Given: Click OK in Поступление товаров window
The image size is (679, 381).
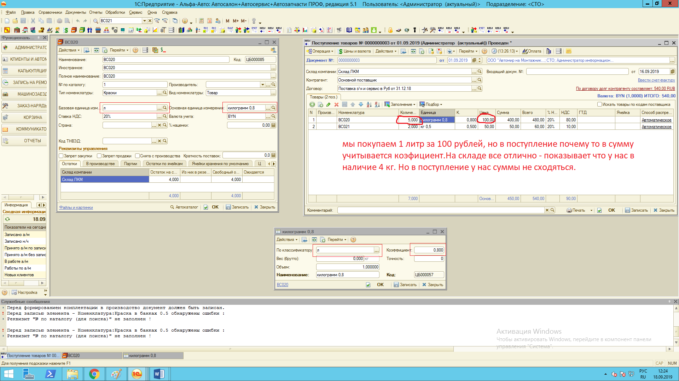Looking at the screenshot, I should [x=611, y=210].
